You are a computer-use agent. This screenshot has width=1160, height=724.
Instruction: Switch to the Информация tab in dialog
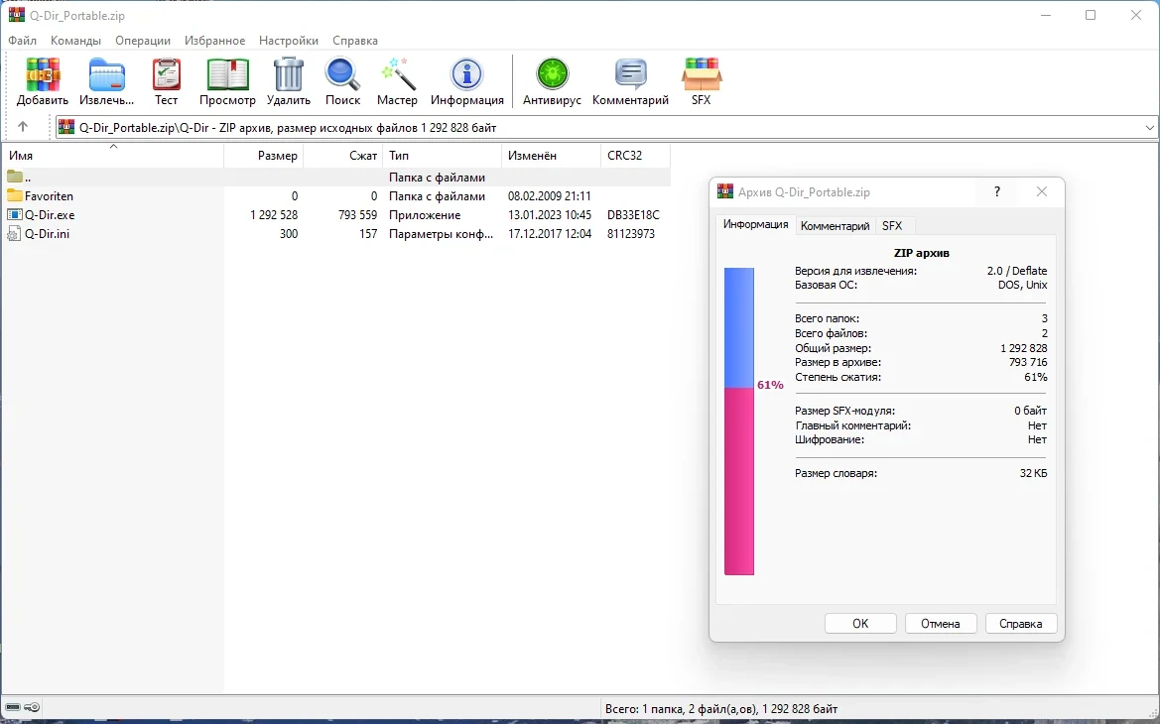tap(755, 225)
